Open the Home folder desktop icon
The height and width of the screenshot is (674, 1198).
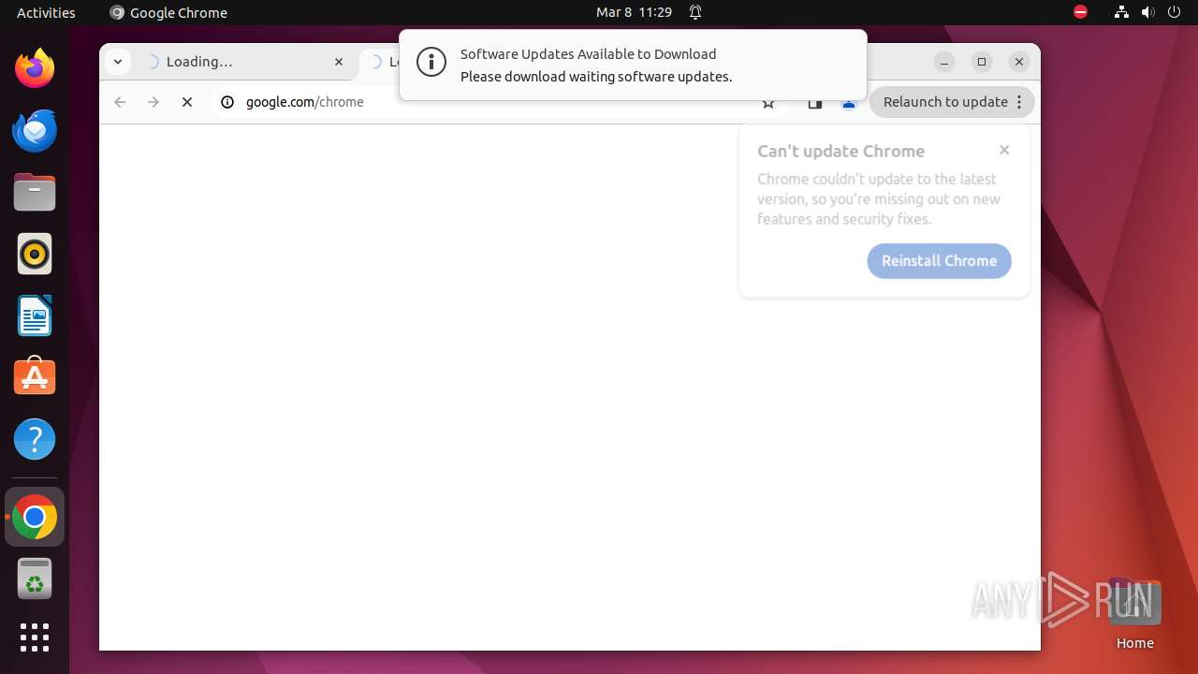1134,614
